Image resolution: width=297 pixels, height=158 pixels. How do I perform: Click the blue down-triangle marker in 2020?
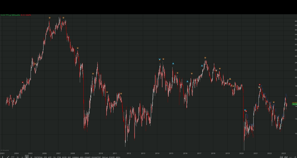pyautogui.click(x=245, y=110)
